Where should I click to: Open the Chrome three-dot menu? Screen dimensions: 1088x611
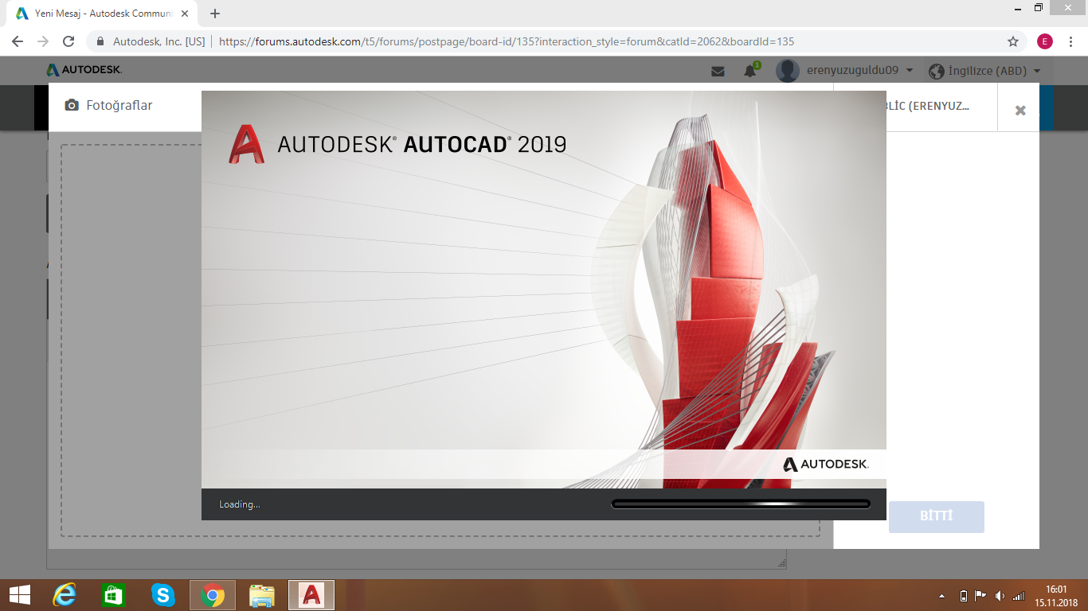click(x=1071, y=41)
